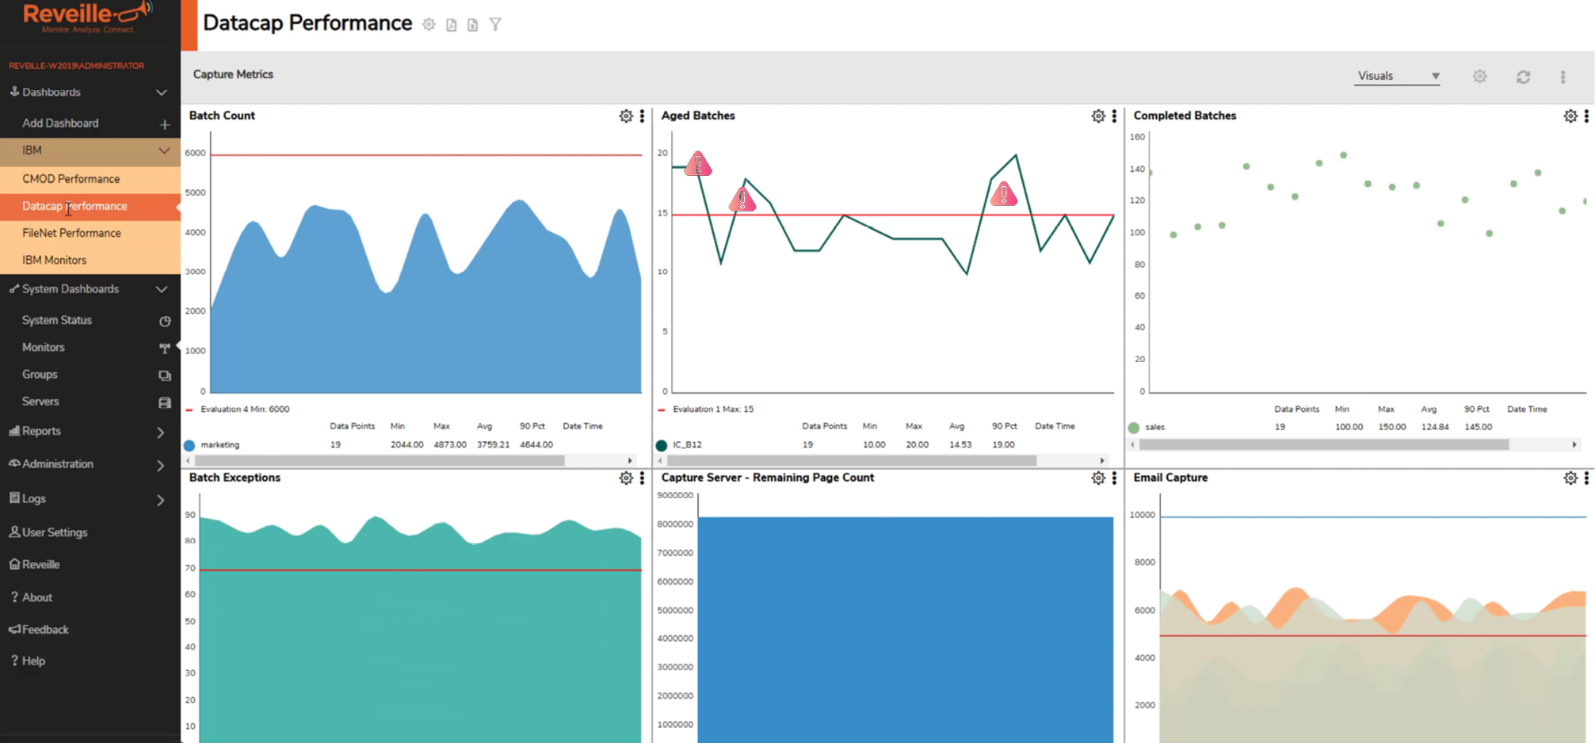Open dashboard settings gear beside Datacap Performance title

click(x=429, y=25)
